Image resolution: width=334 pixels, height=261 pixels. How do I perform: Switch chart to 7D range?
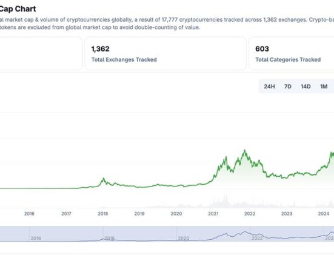point(287,87)
